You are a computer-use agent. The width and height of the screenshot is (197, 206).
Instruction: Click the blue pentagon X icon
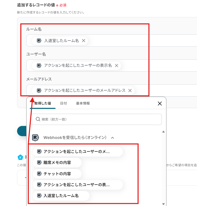[x=20, y=157]
